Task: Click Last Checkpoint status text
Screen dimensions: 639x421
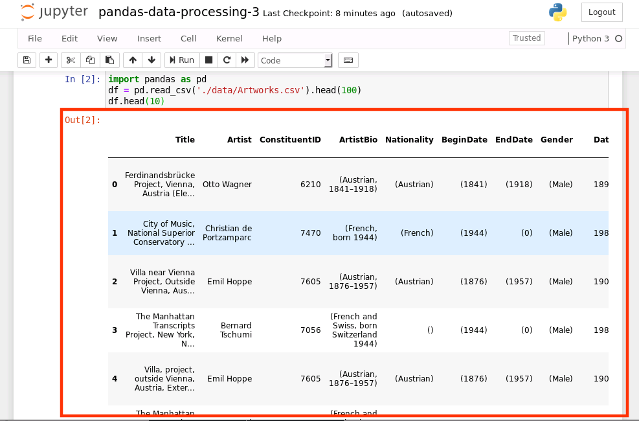Action: pos(329,14)
